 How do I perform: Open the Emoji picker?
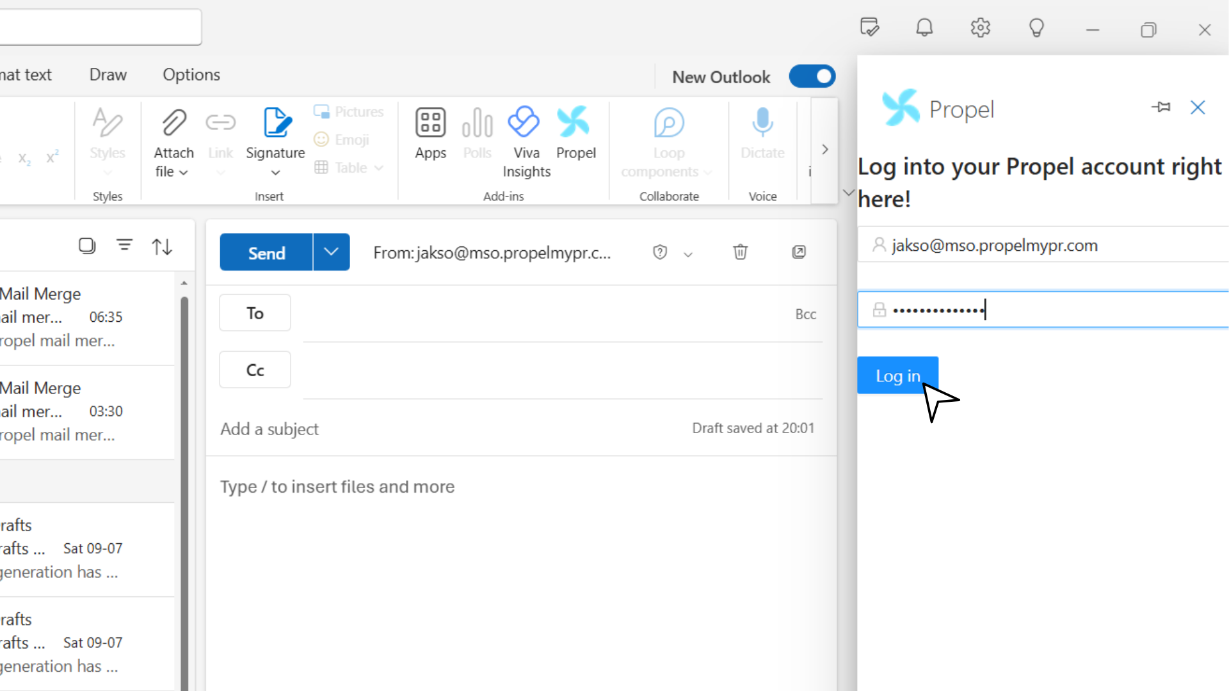coord(342,139)
